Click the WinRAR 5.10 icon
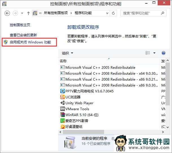This screenshot has width=172, height=153. (x=62, y=115)
